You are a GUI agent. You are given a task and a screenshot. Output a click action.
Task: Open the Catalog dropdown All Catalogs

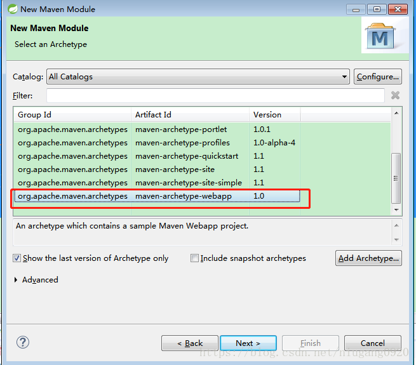[198, 77]
